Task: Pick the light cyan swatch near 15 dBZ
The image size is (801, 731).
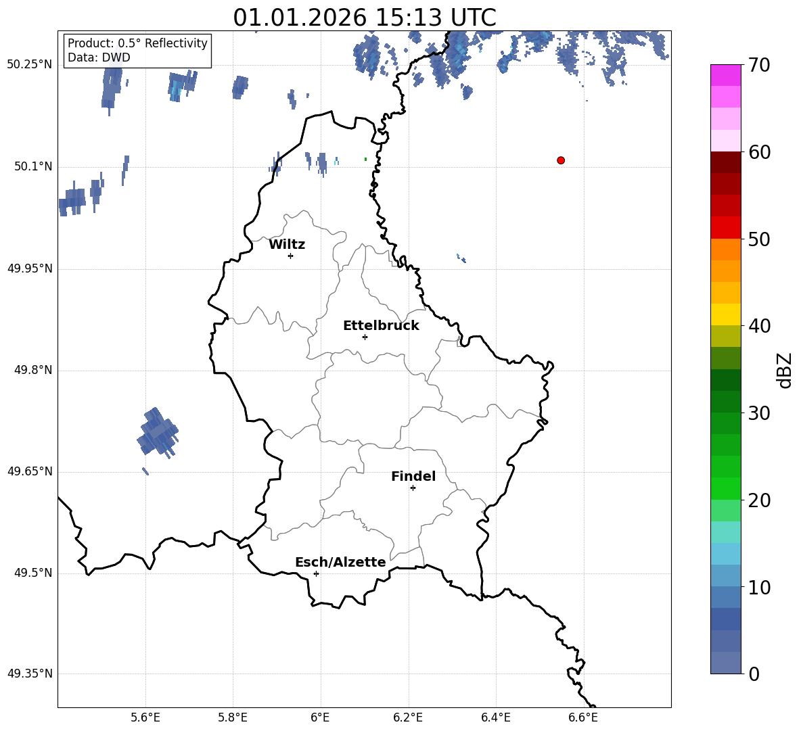Action: click(x=725, y=532)
